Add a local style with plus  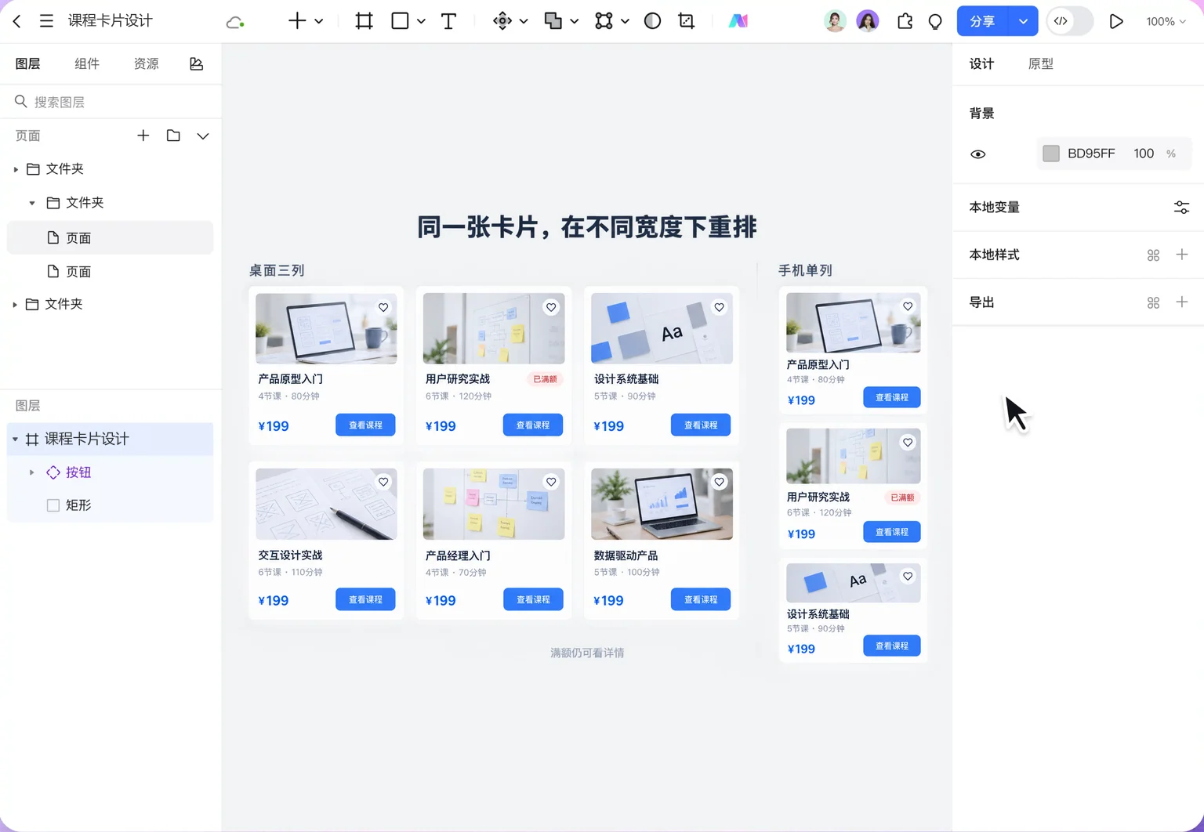pos(1182,255)
